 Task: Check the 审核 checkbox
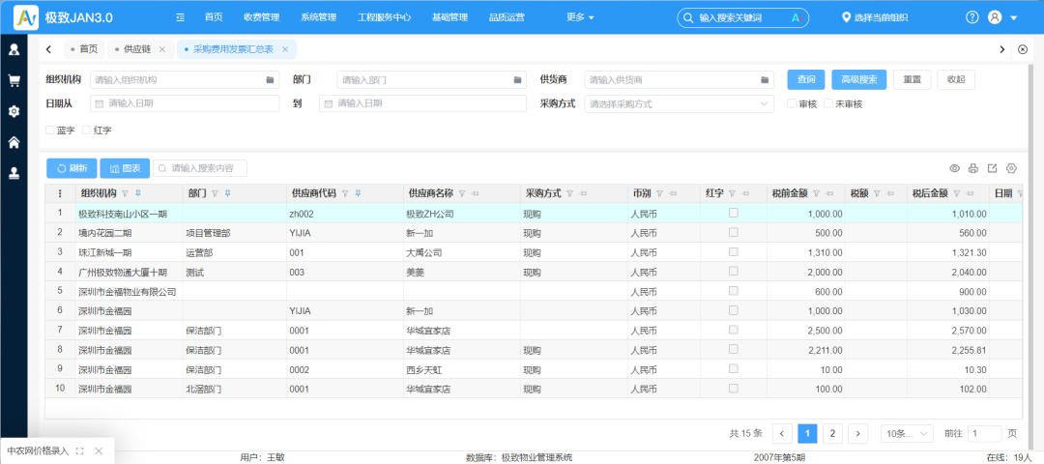click(x=792, y=103)
